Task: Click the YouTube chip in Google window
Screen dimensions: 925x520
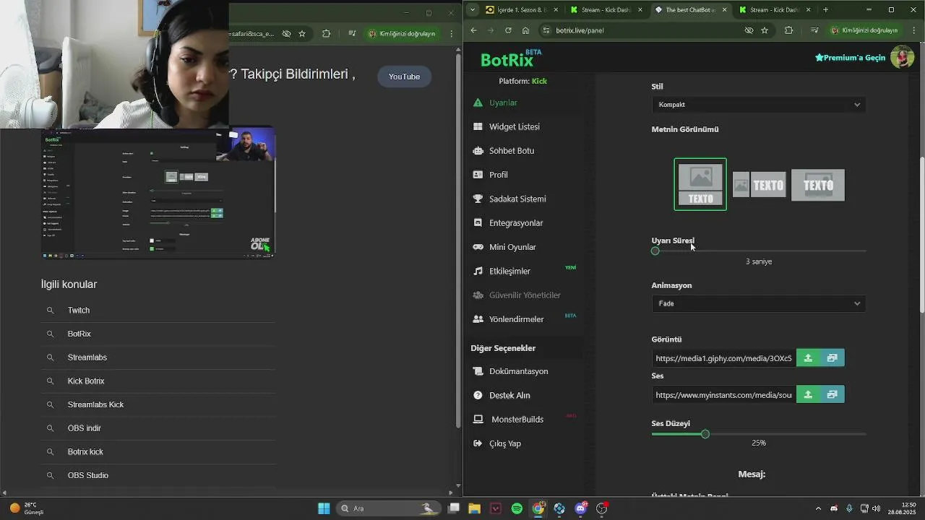Action: pyautogui.click(x=404, y=77)
